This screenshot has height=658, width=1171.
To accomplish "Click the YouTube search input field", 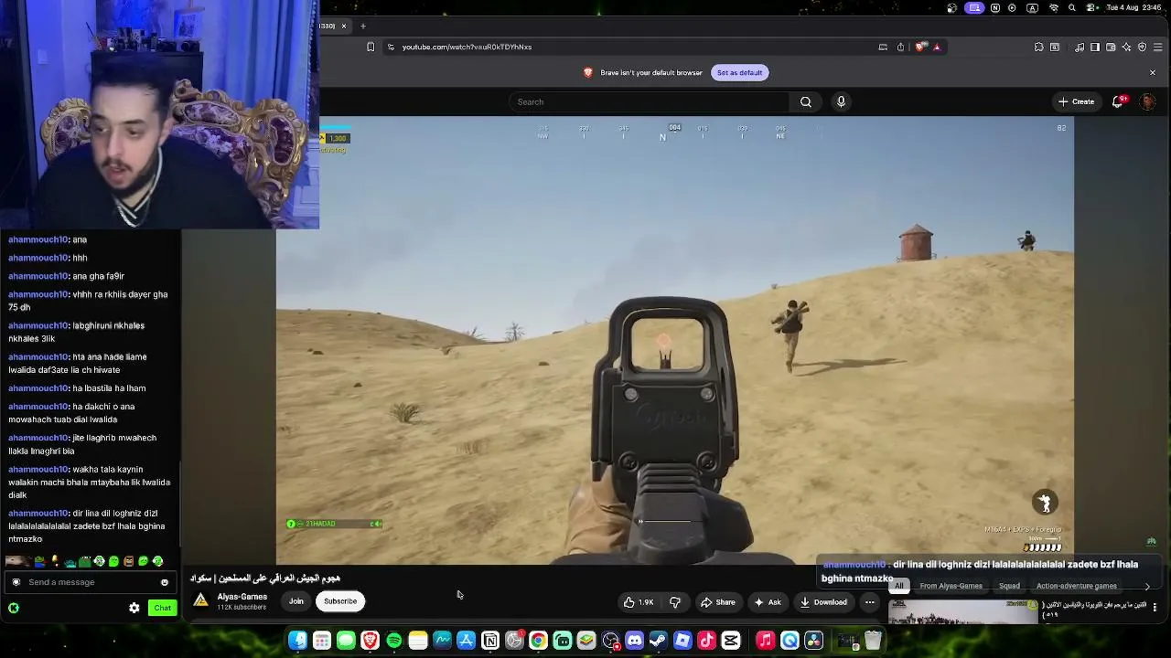I will tap(650, 101).
